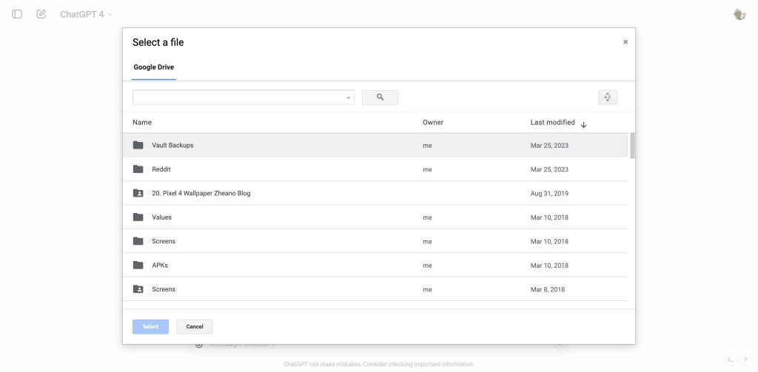Click the blue Select button
Screen dimensions: 758x372
(x=150, y=326)
